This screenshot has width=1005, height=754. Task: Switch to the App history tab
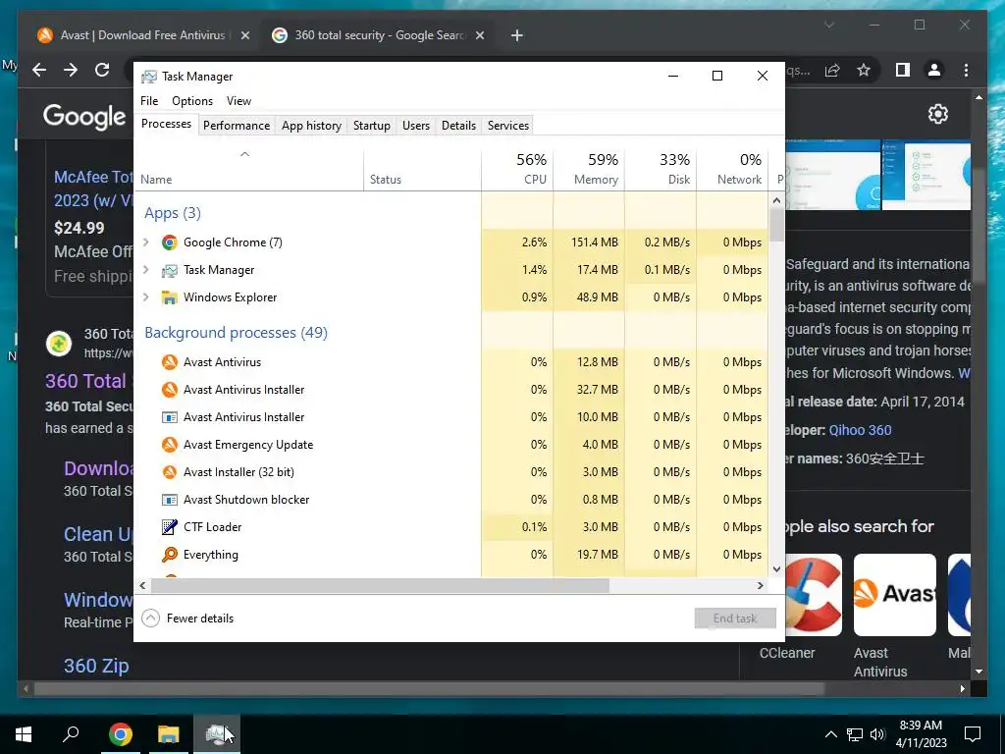click(311, 126)
